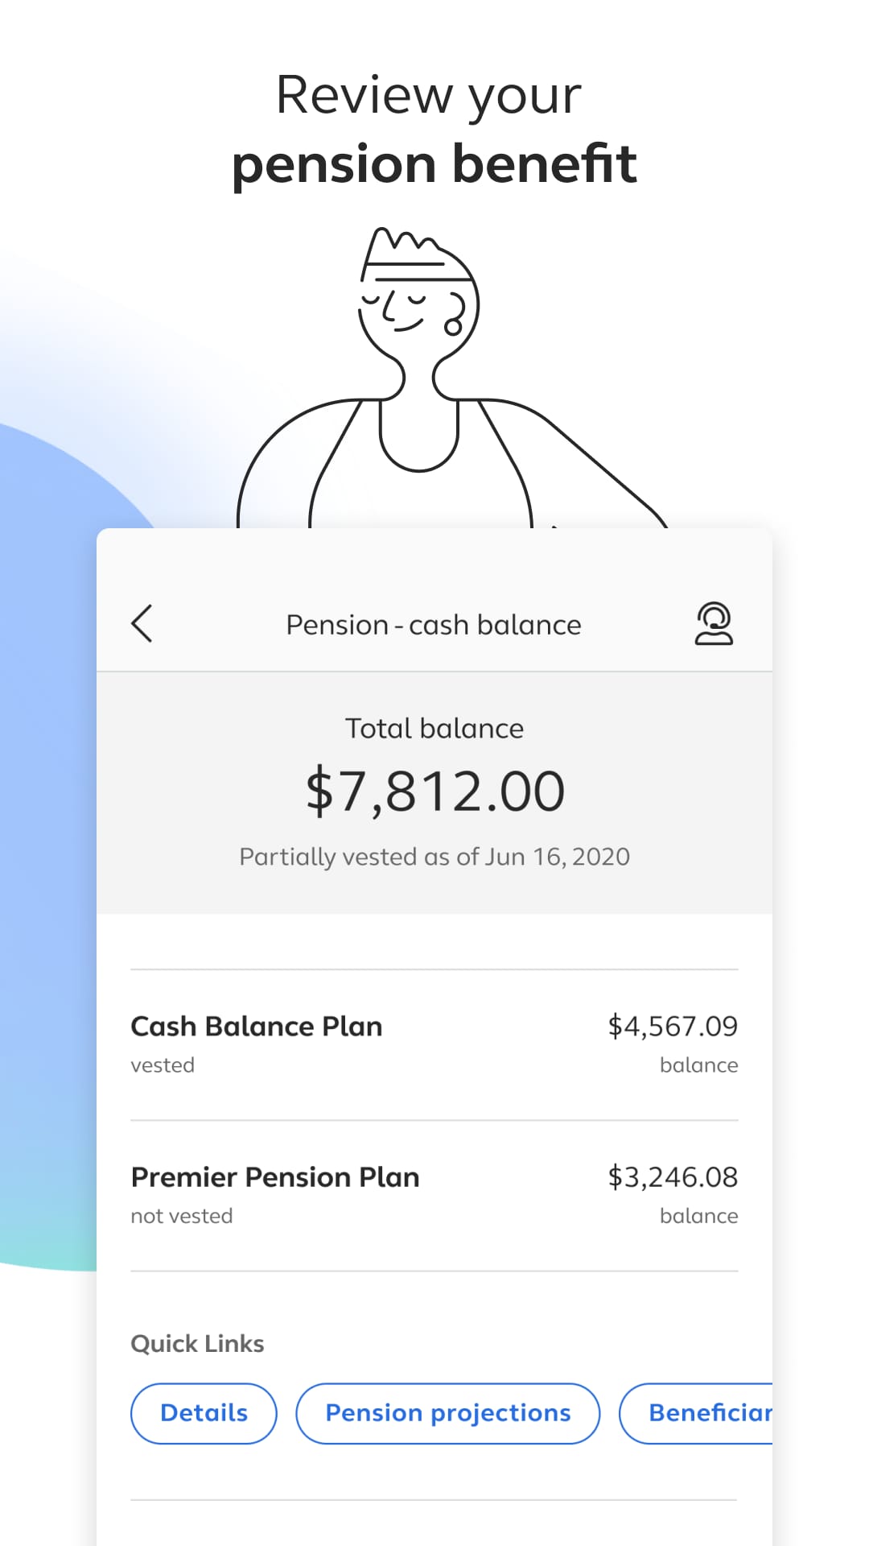869x1546 pixels.
Task: Open account settings via the profile icon
Action: pyautogui.click(x=715, y=624)
